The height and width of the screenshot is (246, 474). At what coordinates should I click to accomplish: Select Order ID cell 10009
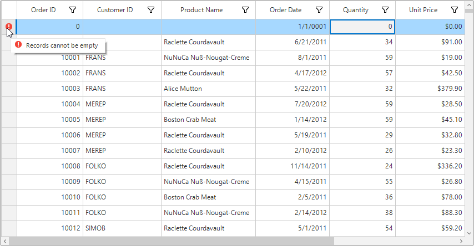point(50,182)
